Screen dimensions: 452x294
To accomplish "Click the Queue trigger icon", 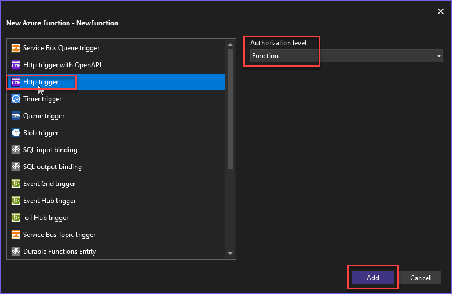I will point(16,116).
